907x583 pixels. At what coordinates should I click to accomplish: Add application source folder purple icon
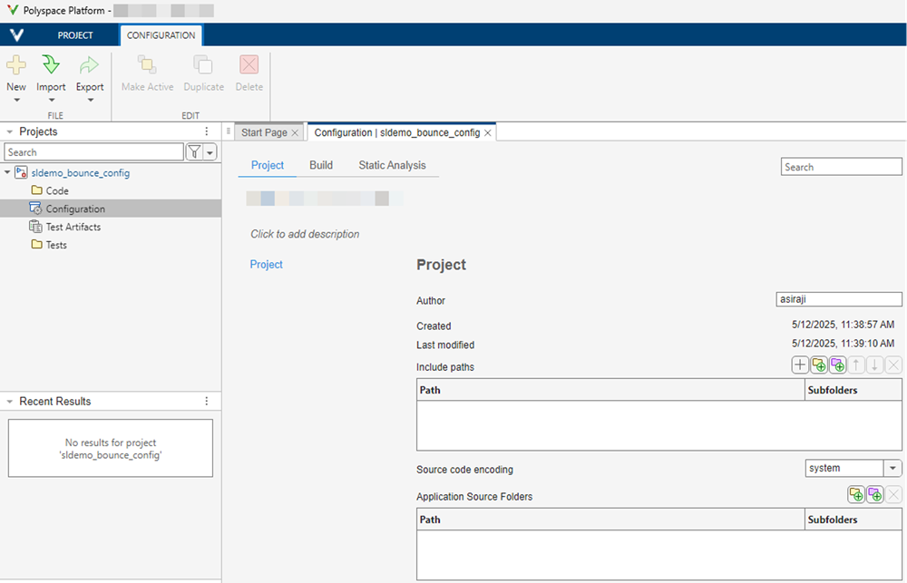click(x=874, y=494)
